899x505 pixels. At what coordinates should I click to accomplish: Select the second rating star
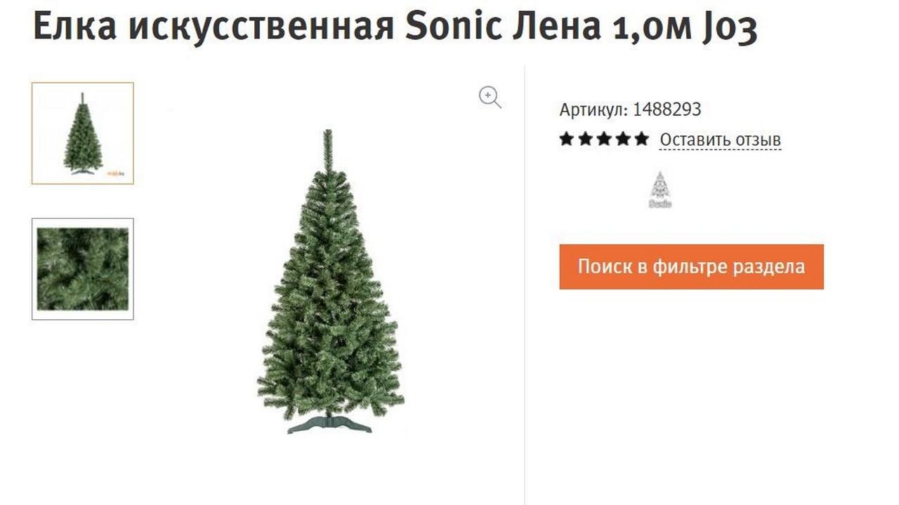[x=585, y=139]
